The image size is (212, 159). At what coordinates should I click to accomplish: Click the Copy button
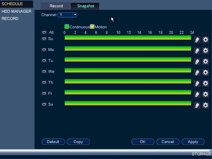click(x=78, y=142)
